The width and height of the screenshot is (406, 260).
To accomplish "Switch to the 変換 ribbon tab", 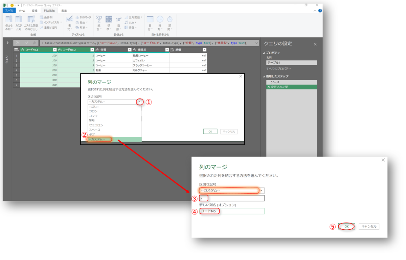I will (x=35, y=11).
